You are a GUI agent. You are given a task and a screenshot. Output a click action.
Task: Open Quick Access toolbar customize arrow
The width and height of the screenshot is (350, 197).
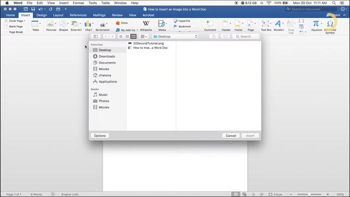click(x=66, y=9)
